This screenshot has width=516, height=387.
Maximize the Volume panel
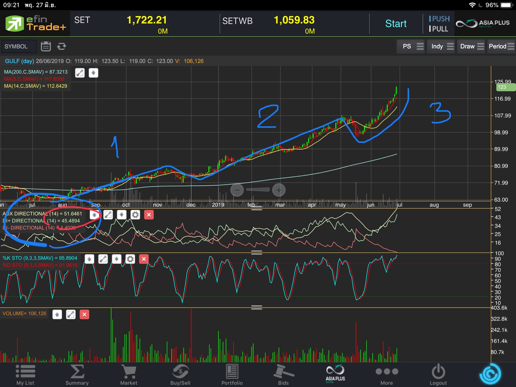click(x=71, y=314)
